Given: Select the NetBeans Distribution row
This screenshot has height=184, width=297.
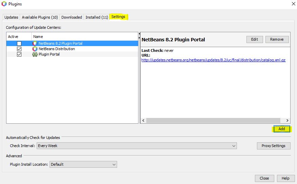Looking at the screenshot, I should (72, 49).
